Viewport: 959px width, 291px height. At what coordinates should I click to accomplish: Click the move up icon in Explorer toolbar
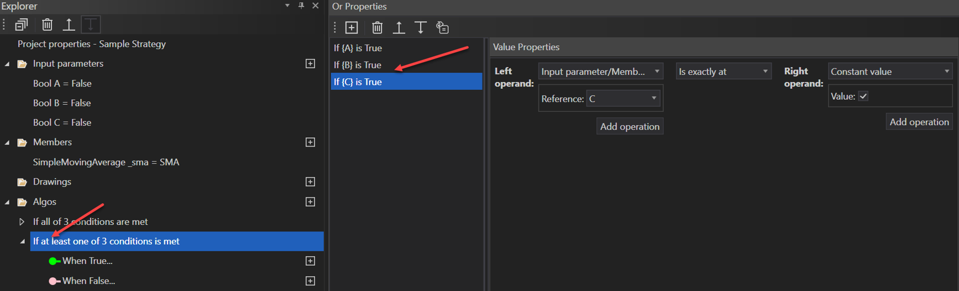tap(69, 24)
